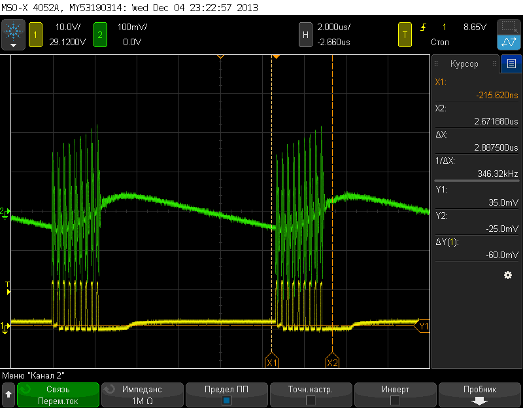Click horizontal delay -2.660us
Viewport: 523px width, 408px height.
(x=333, y=42)
